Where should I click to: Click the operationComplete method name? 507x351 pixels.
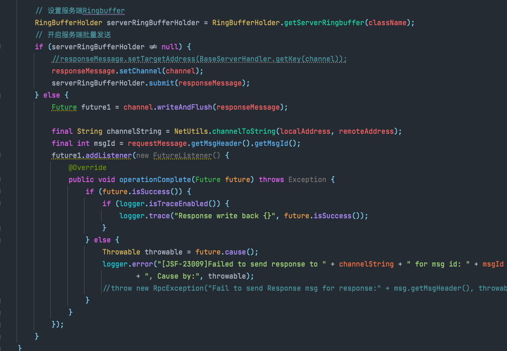coord(155,180)
